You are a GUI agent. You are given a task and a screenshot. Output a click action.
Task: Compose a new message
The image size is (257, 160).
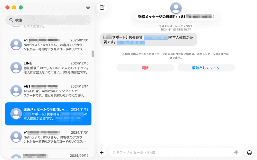click(x=102, y=7)
